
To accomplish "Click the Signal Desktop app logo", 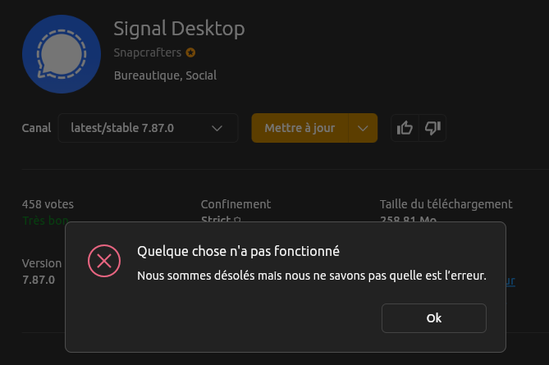I will 62,54.
